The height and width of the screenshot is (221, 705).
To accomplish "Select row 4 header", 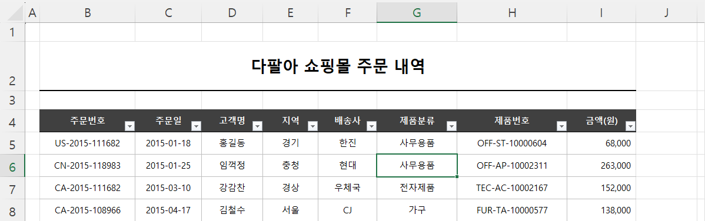I will 12,121.
